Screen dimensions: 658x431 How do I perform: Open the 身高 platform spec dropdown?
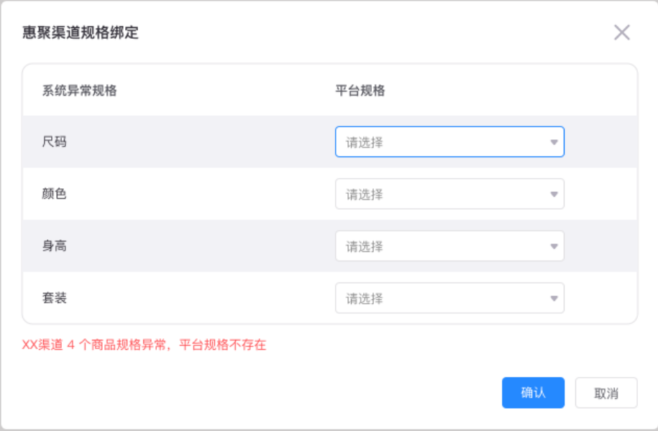coord(449,246)
